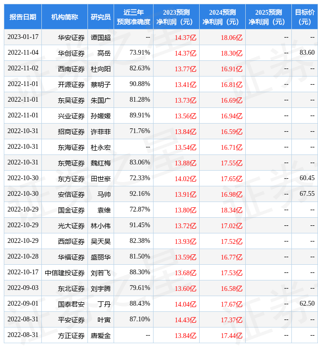Click the 国泰君安 institution name
The height and width of the screenshot is (347, 318).
[x=71, y=304]
